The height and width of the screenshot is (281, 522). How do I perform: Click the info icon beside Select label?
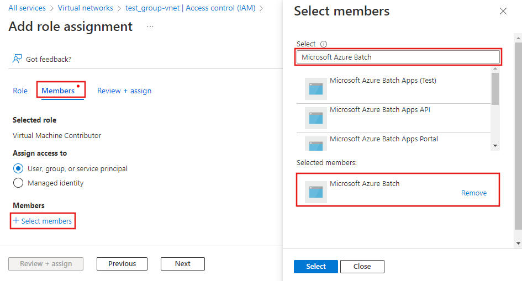click(x=324, y=44)
